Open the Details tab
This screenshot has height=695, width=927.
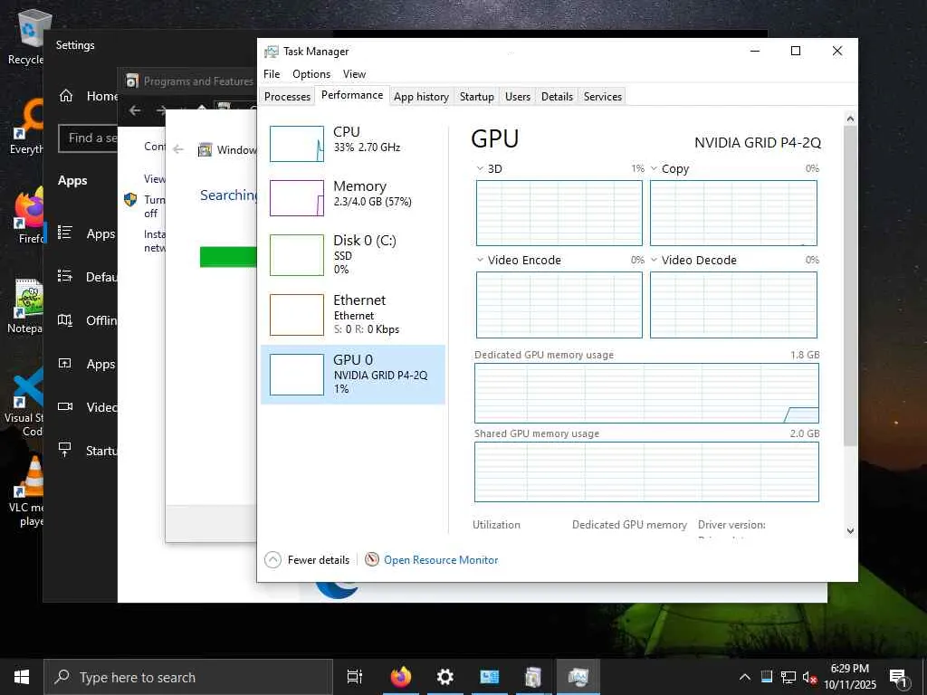[x=557, y=96]
